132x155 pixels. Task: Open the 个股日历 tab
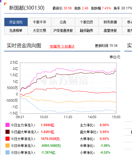click(x=87, y=22)
